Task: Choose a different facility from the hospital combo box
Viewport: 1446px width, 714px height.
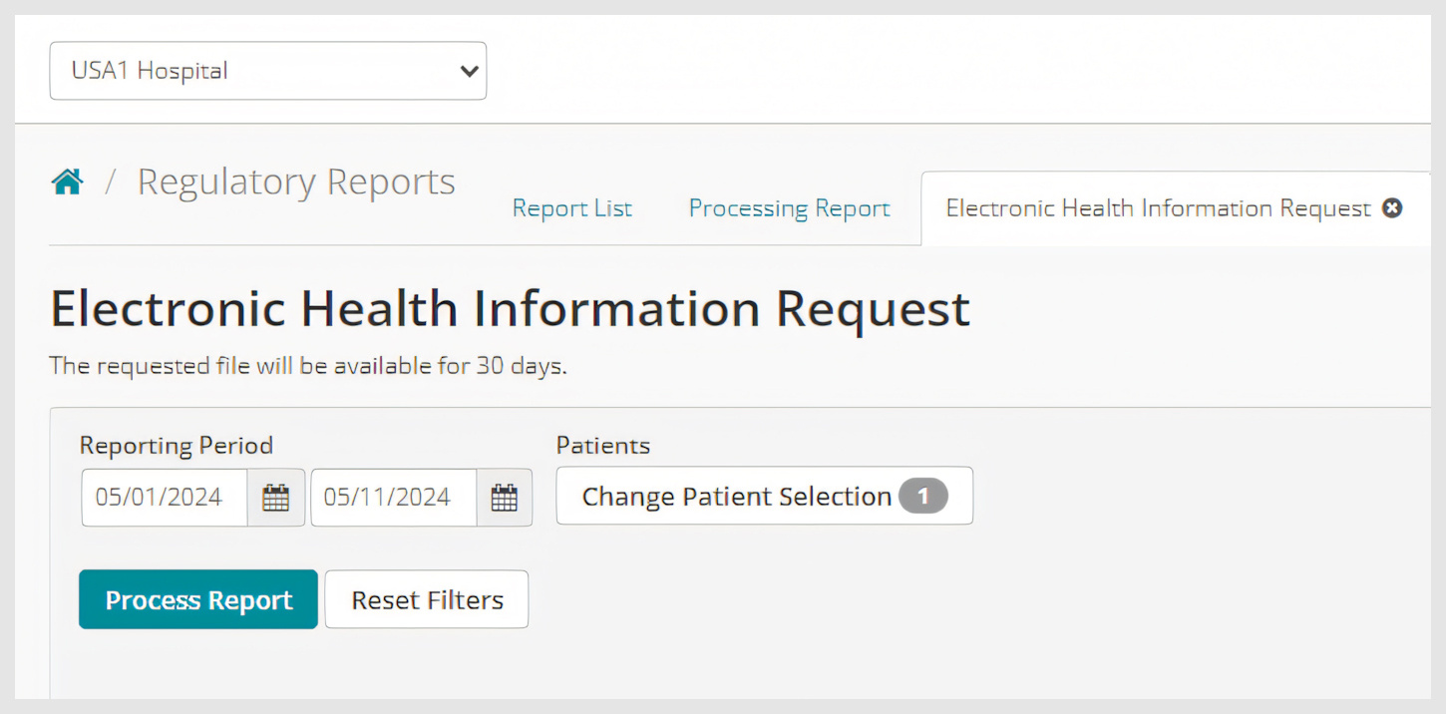Action: click(267, 71)
